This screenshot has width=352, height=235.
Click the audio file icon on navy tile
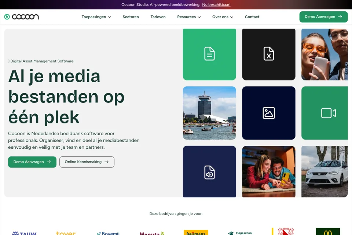click(x=209, y=173)
